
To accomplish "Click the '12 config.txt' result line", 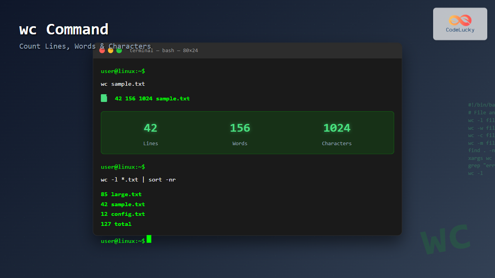I will [123, 214].
